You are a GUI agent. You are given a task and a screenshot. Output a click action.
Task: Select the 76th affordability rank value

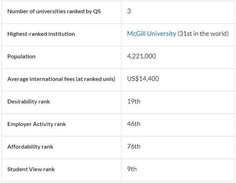[134, 146]
